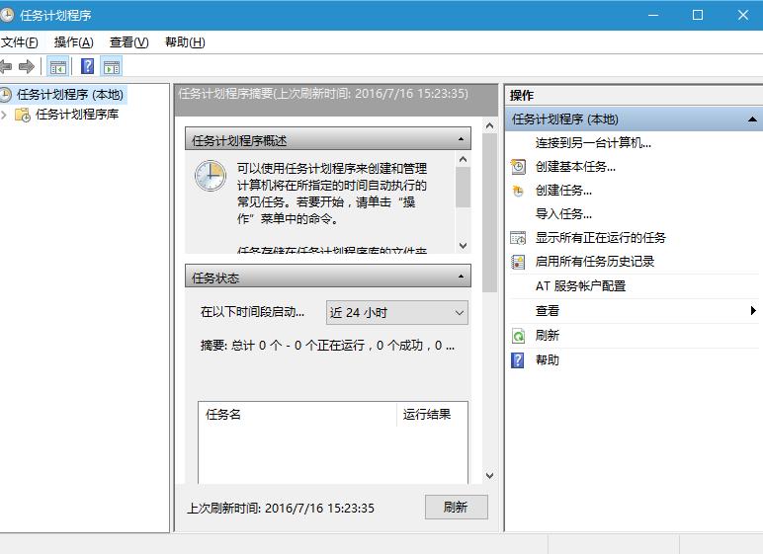Click the 创建基本任务 icon in actions
The width and height of the screenshot is (763, 554).
[x=518, y=167]
